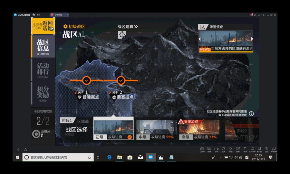
Task: Open the MuMu location pin tool
Action: [267, 149]
